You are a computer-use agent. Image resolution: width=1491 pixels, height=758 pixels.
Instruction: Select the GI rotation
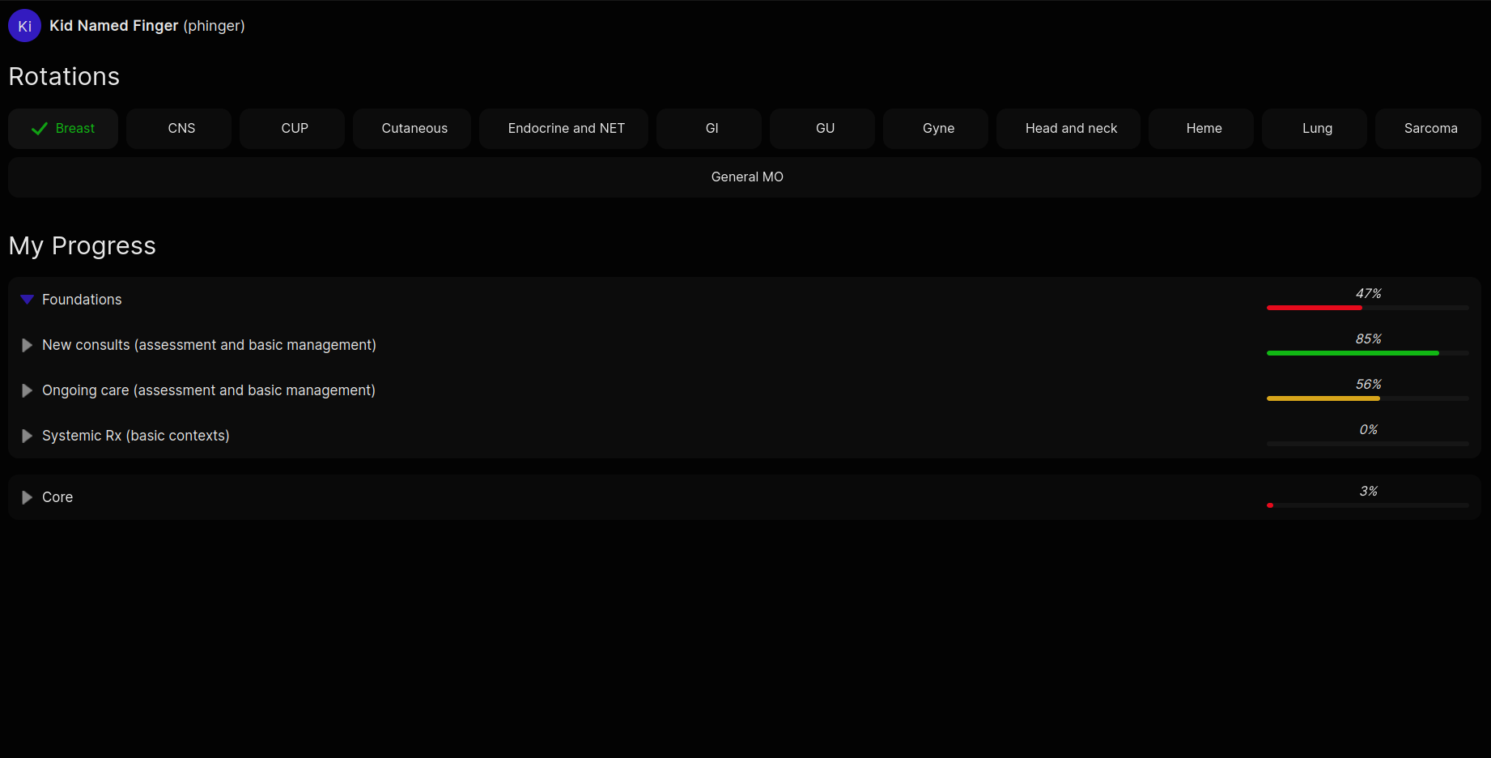[x=709, y=129]
